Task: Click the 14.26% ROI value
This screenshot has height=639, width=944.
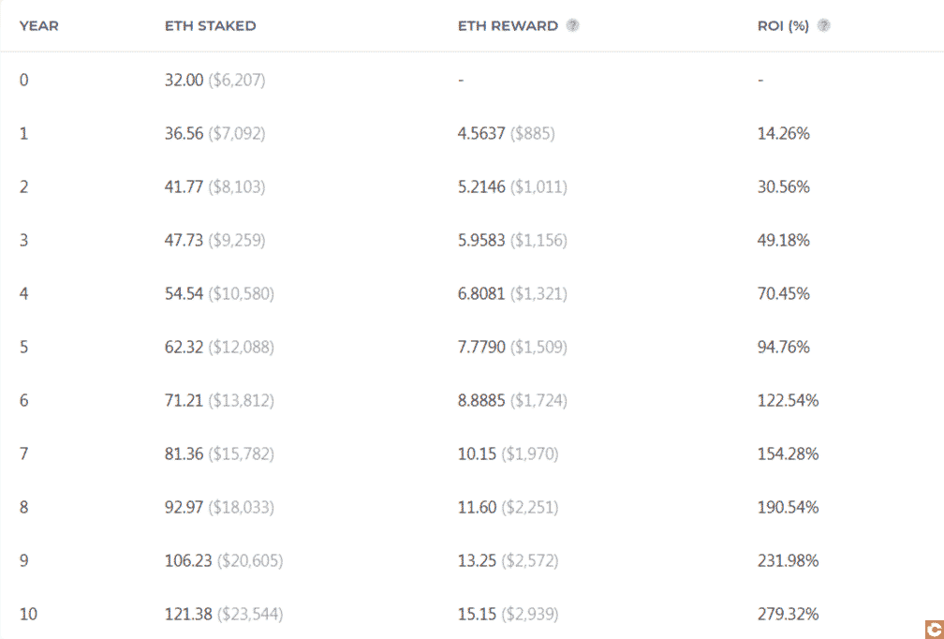Action: click(x=783, y=133)
